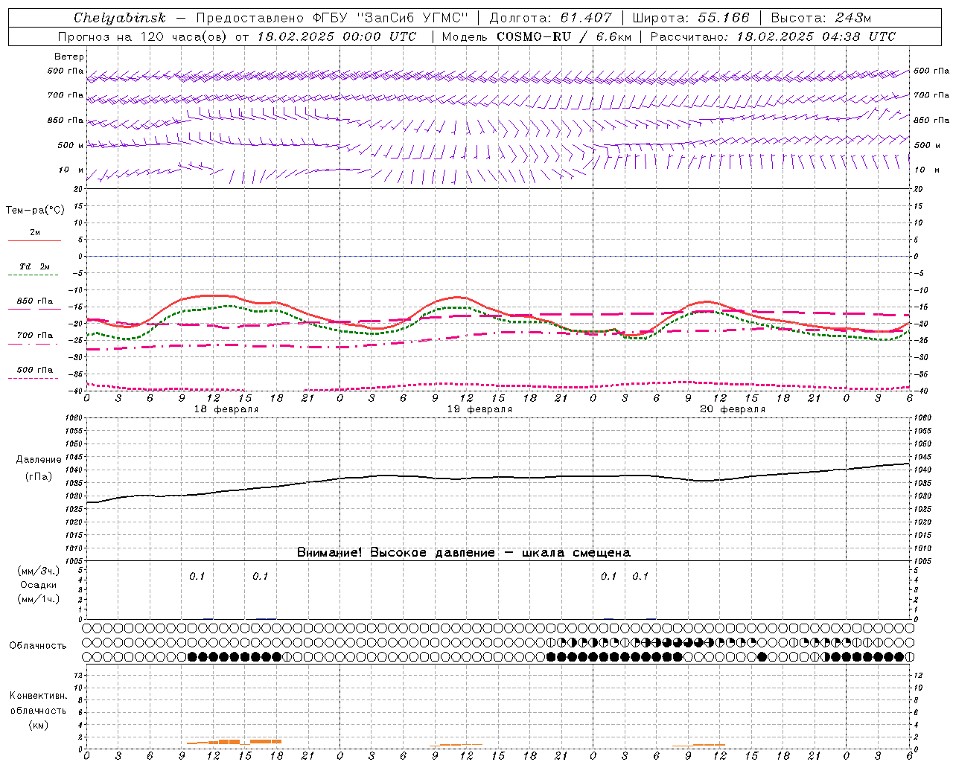The width and height of the screenshot is (953, 762).
Task: Click the 18 февраля date label
Action: click(226, 409)
